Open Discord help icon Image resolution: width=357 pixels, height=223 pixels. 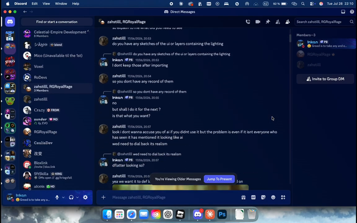[352, 12]
